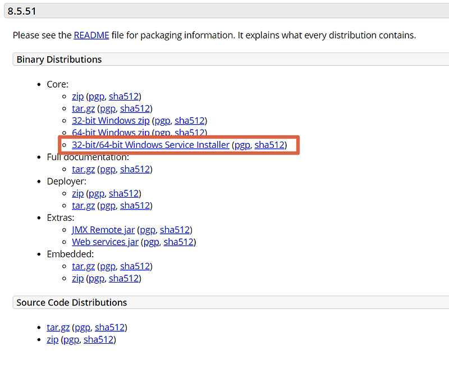Download the Core zip distribution
Viewport: 449px width, 373px height.
pyautogui.click(x=77, y=96)
